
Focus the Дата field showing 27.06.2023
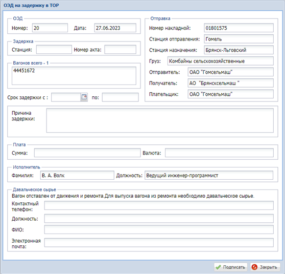coord(115,28)
